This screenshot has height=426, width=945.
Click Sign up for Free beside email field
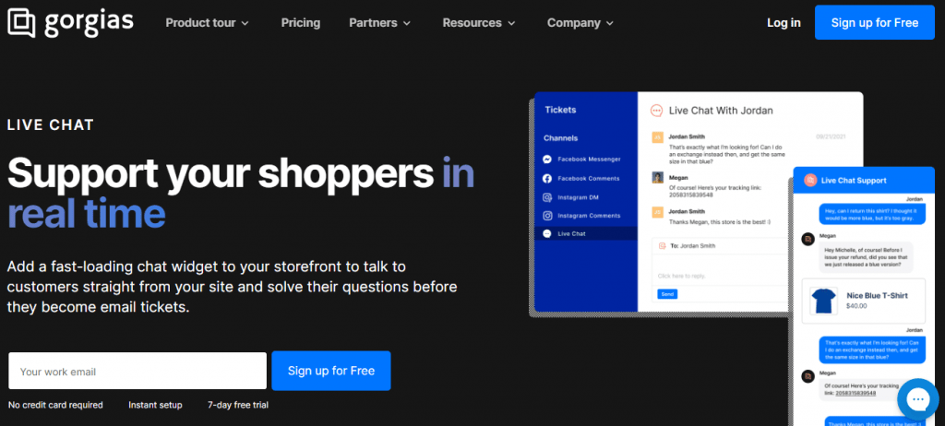click(330, 371)
